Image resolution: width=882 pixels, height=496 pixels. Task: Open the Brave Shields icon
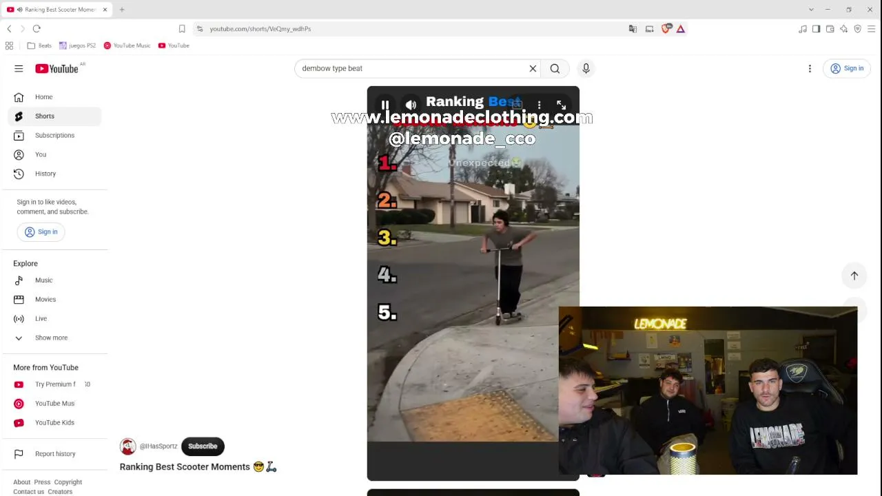pyautogui.click(x=666, y=29)
